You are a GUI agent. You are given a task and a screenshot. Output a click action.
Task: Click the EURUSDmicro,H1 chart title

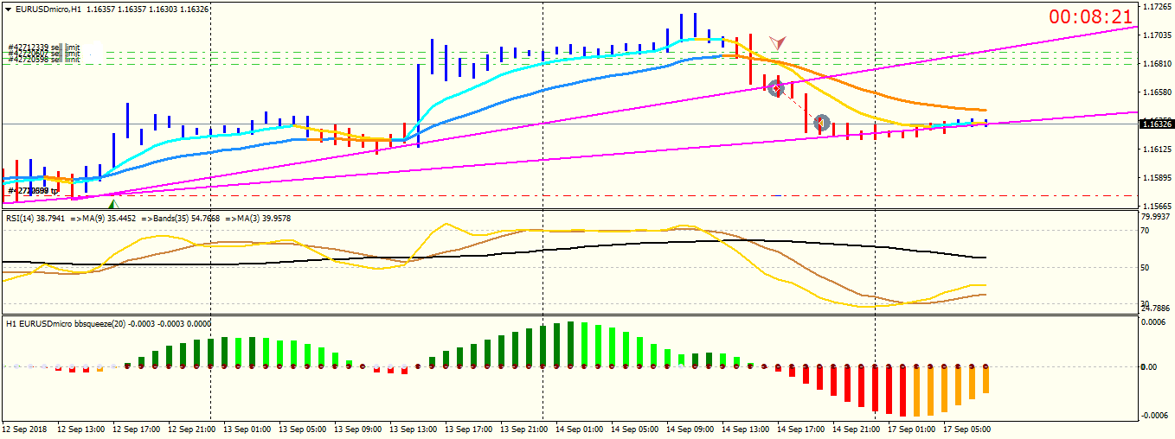click(49, 9)
